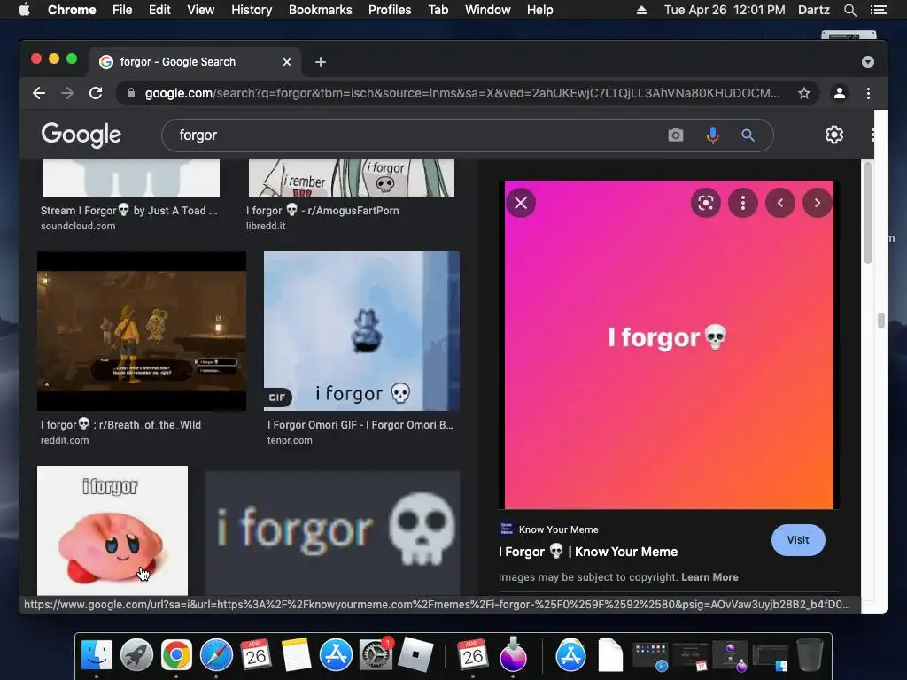Open the I Forgor Know Your Meme title
Screen dimensions: 907x680
[x=588, y=552]
